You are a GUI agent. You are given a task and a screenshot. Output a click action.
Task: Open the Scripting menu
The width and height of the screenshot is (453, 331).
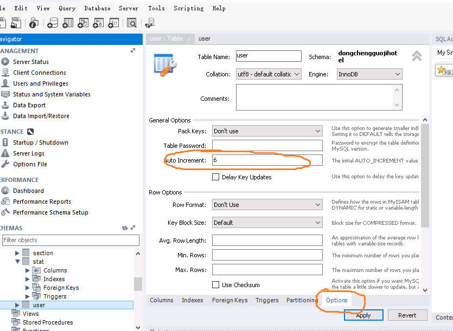[x=189, y=8]
